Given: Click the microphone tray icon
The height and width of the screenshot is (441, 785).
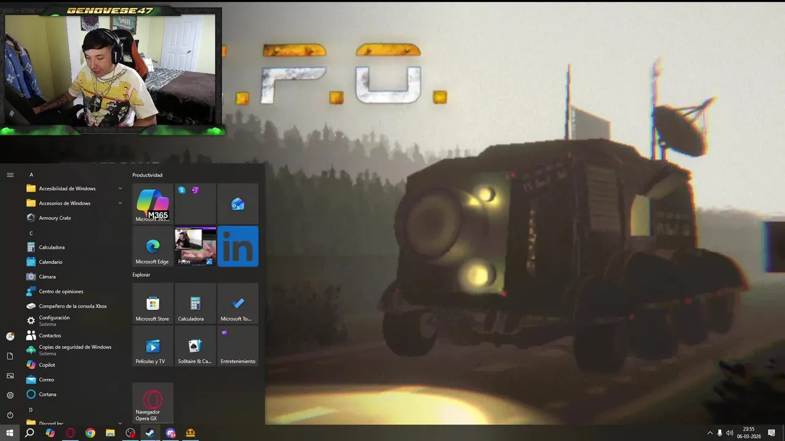Looking at the screenshot, I should pos(720,433).
